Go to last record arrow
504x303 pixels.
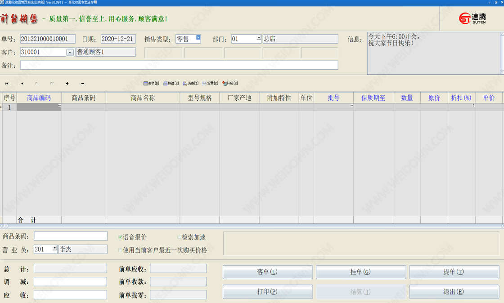[x=52, y=84]
